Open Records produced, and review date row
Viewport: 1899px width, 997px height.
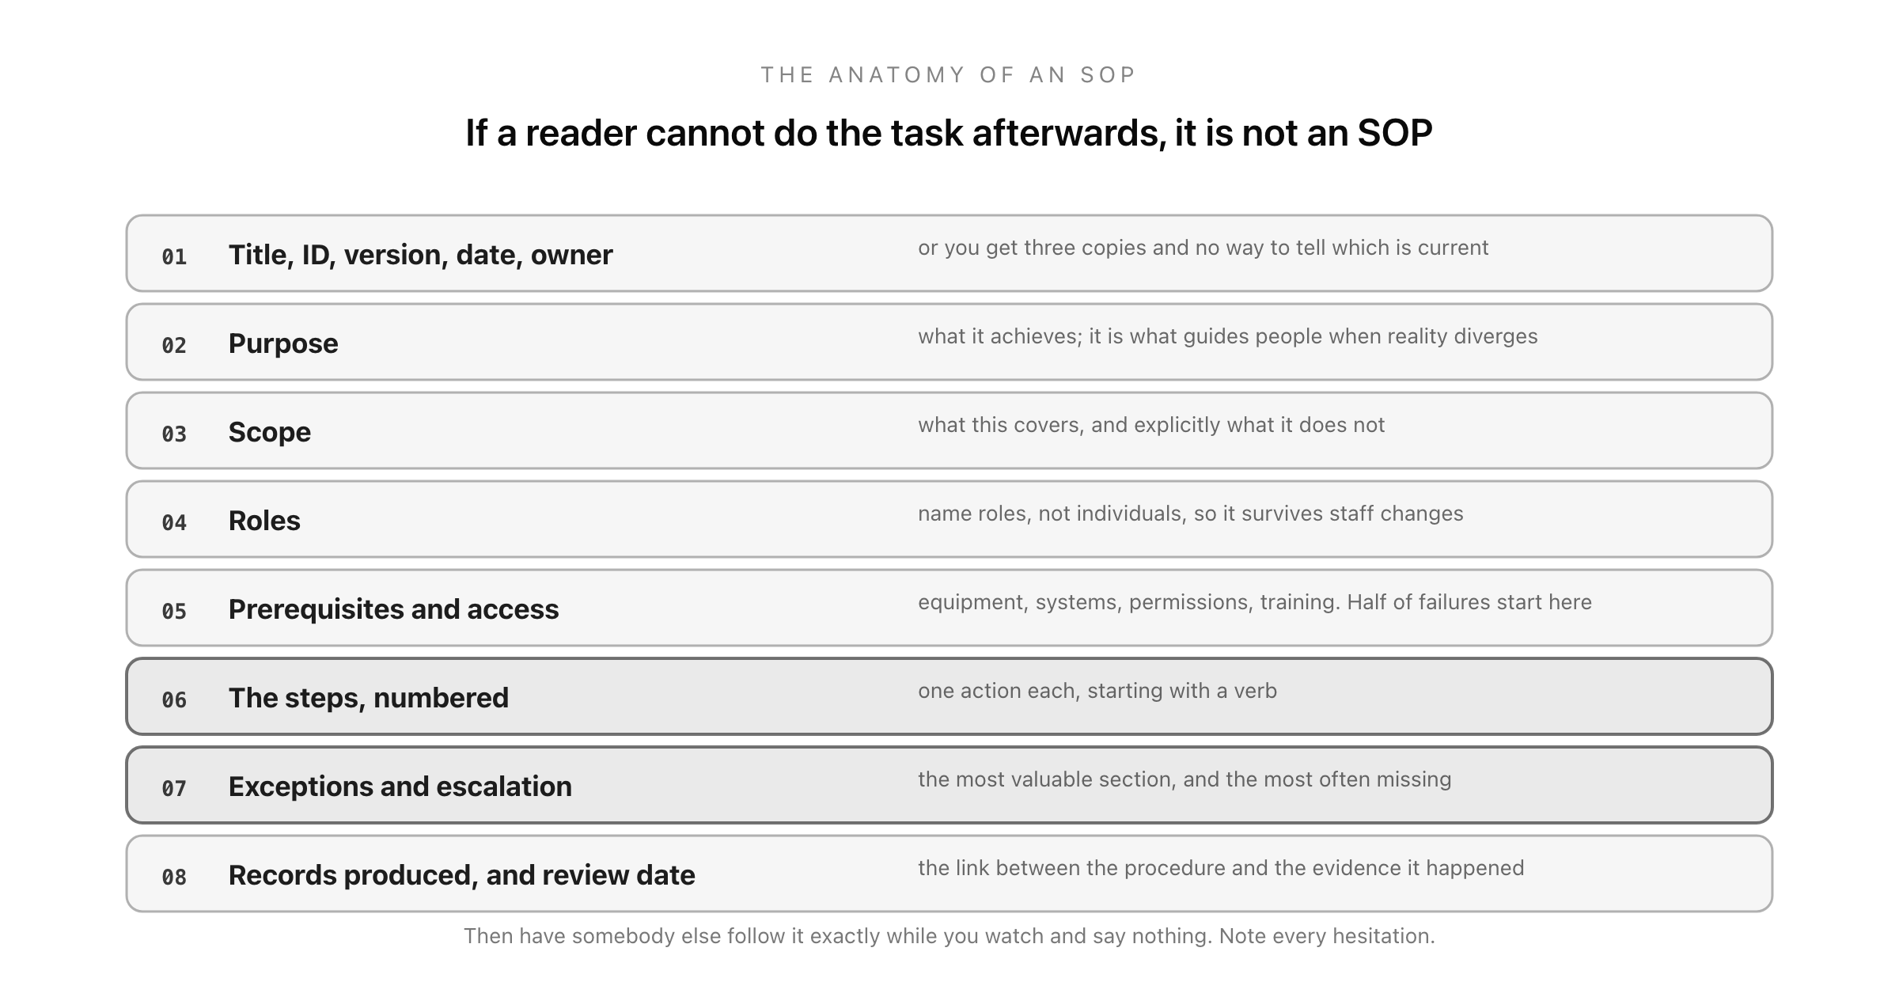[949, 874]
